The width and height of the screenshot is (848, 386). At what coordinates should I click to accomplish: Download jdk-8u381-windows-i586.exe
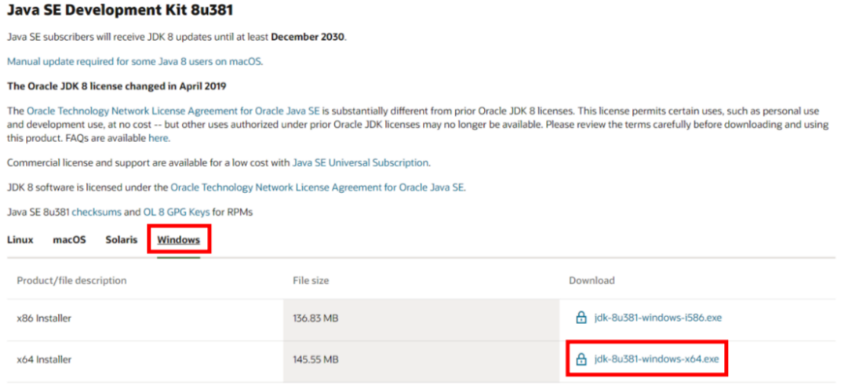657,318
